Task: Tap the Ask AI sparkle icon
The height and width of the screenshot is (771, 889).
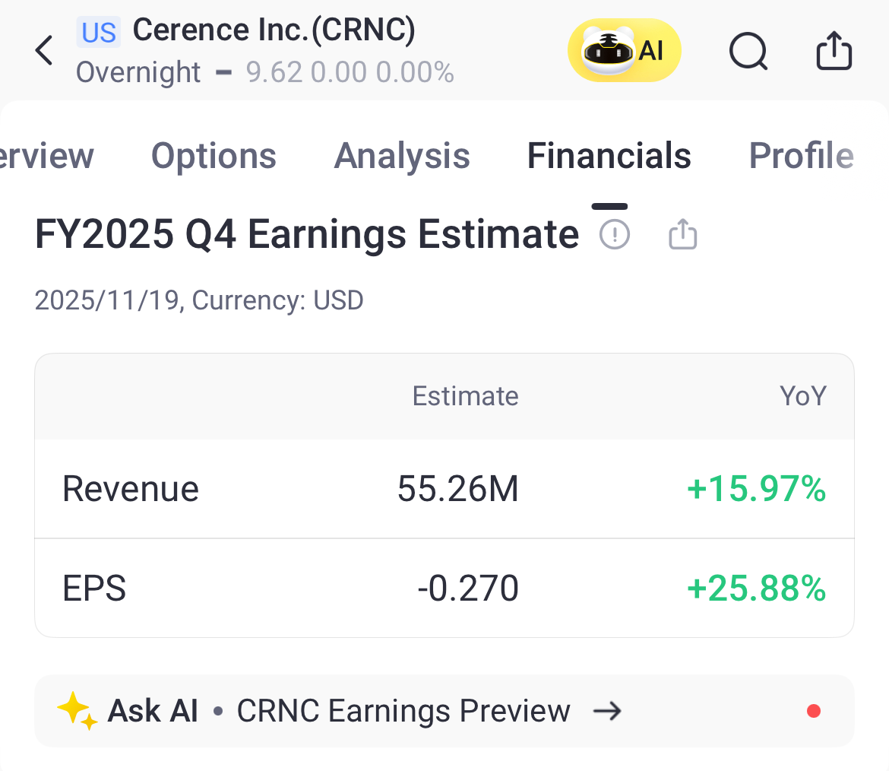Action: click(x=77, y=712)
